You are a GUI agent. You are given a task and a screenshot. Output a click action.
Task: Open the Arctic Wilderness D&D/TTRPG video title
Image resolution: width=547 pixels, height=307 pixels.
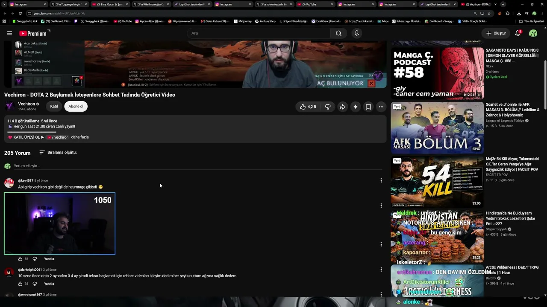pyautogui.click(x=512, y=270)
